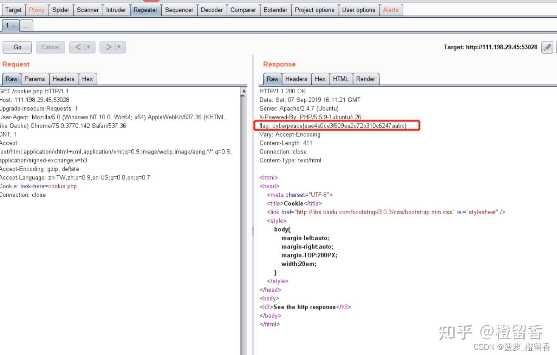Image resolution: width=557 pixels, height=355 pixels.
Task: Click the pencil edit target icon
Action: point(547,47)
